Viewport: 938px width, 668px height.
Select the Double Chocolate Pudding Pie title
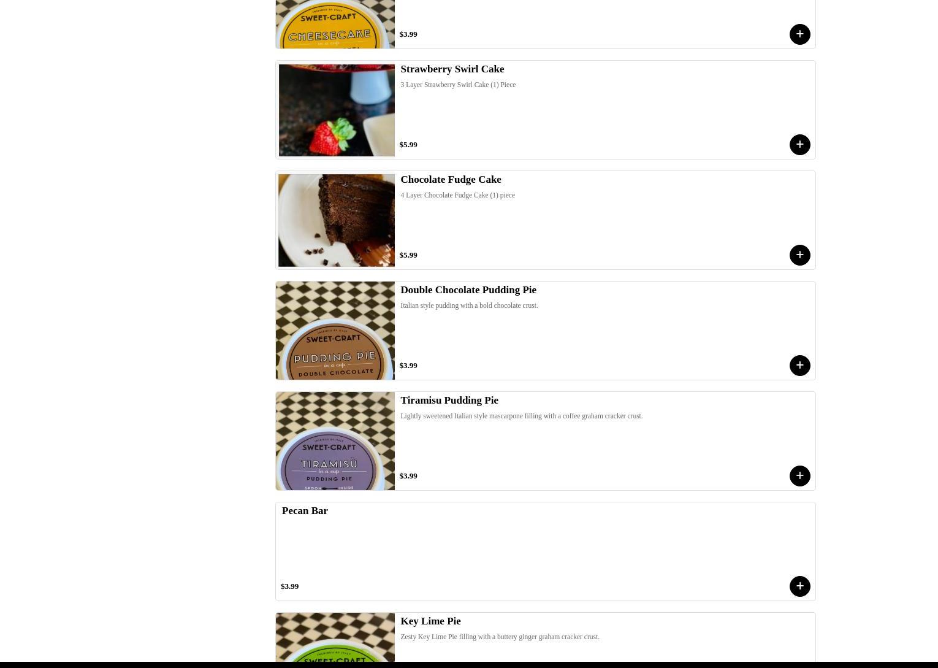point(468,290)
